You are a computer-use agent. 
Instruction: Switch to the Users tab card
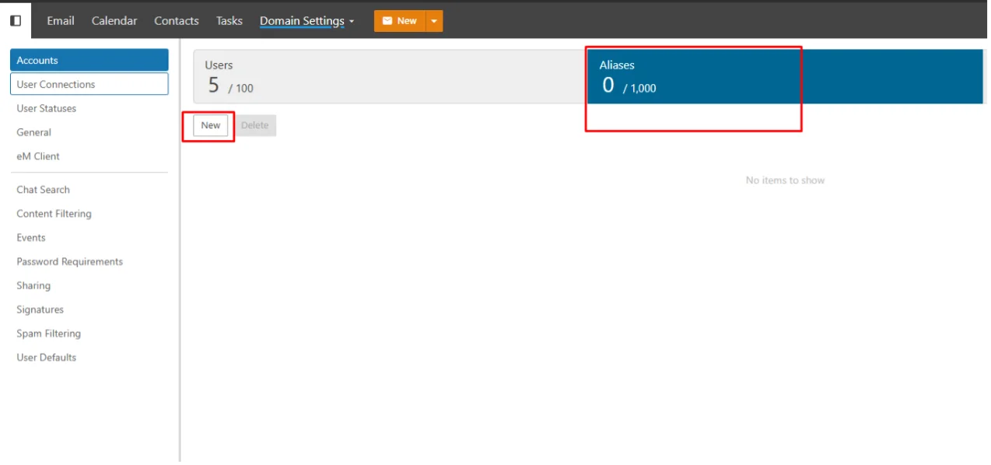(x=390, y=77)
